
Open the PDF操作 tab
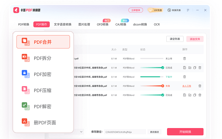tap(41, 24)
